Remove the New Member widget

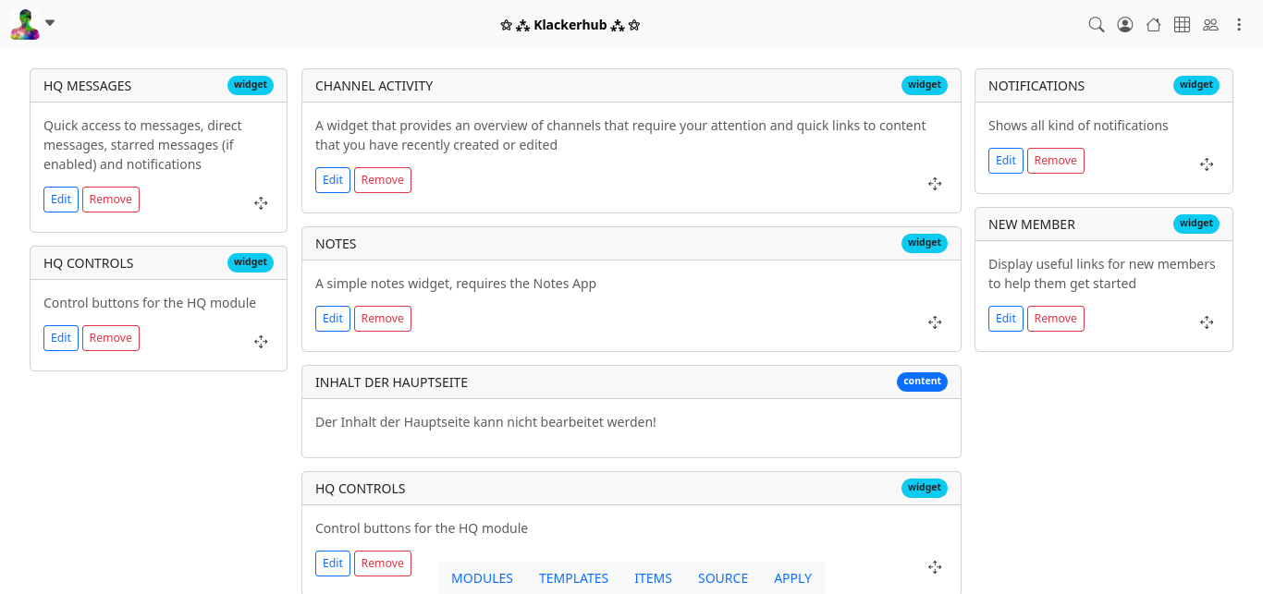tap(1055, 319)
